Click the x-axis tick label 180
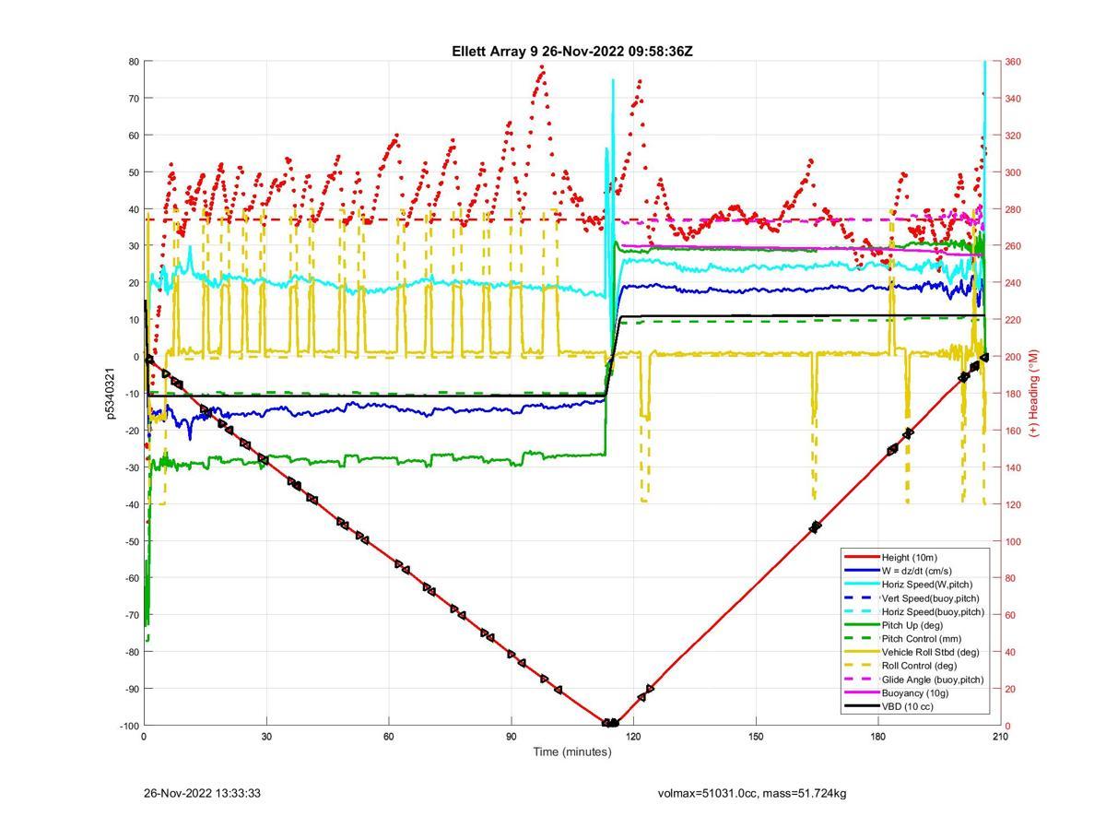1106x816 pixels. pos(878,737)
